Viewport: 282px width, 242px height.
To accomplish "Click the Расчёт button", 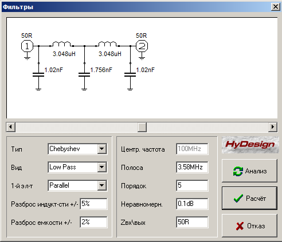I will 249,199.
